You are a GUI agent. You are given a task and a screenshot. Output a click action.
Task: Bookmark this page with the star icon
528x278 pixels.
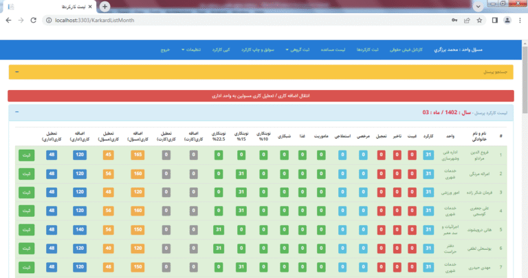tap(479, 20)
